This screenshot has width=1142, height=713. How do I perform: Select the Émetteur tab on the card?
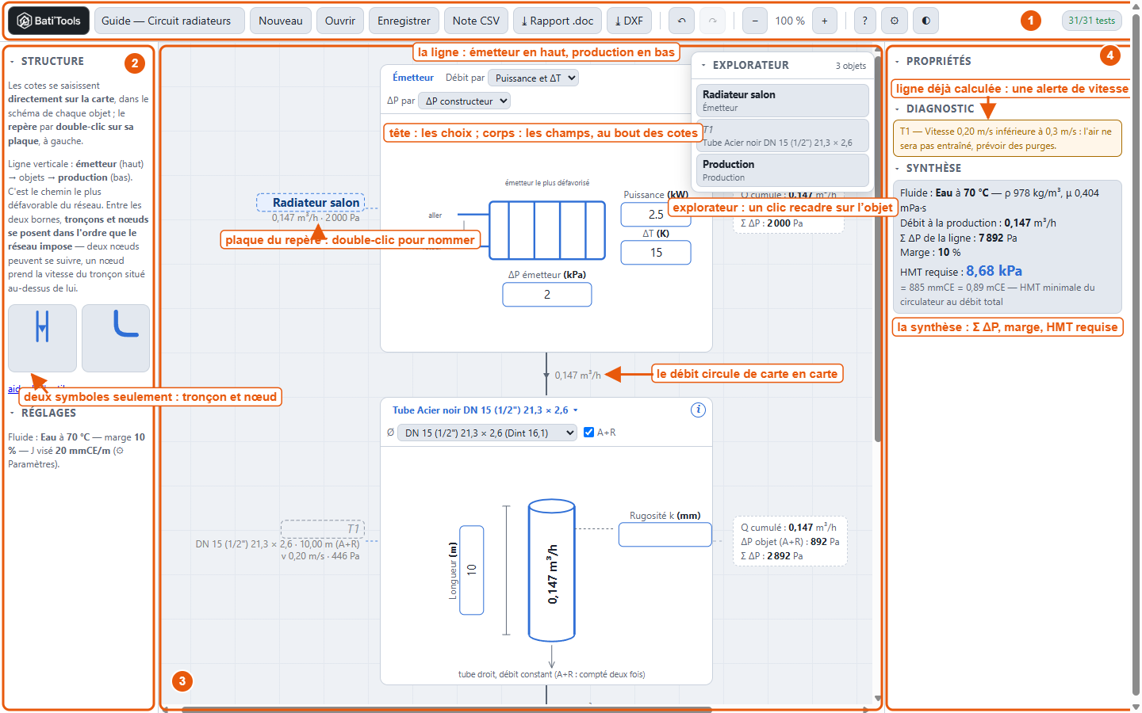(x=413, y=78)
